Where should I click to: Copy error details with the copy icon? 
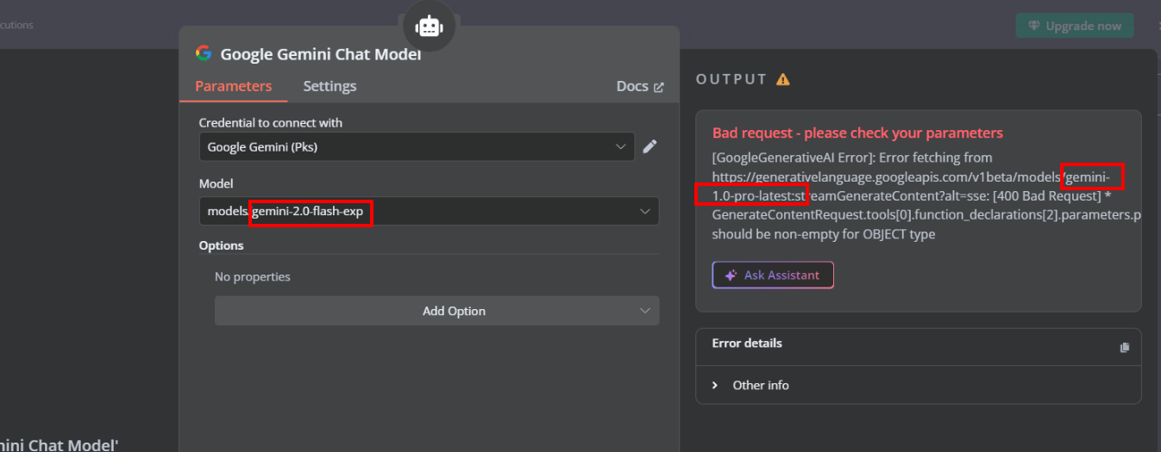[1124, 347]
